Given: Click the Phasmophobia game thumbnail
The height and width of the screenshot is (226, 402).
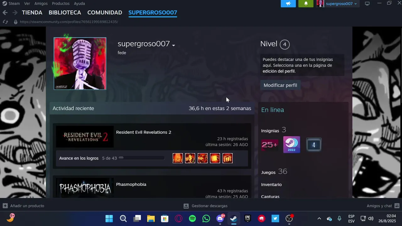Looking at the screenshot, I should 85,188.
